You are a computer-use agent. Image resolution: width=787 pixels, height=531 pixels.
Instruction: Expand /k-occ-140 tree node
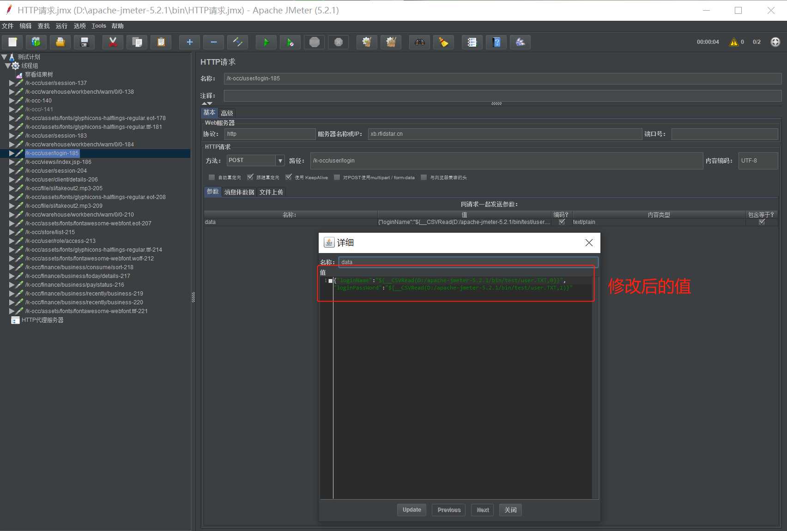12,101
